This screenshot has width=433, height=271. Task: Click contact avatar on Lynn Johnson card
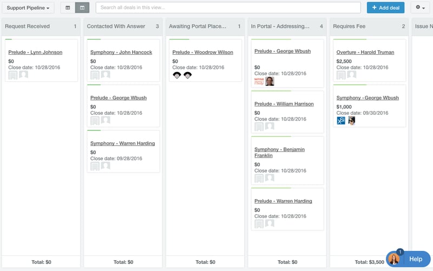(23, 75)
